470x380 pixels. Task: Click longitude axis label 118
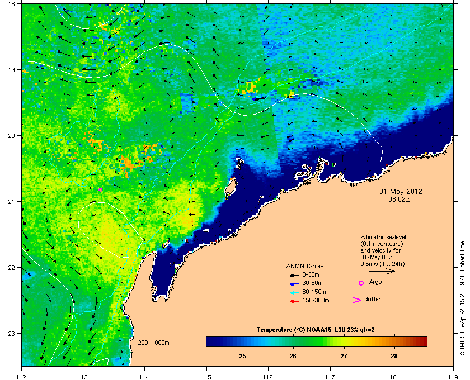pos(392,377)
